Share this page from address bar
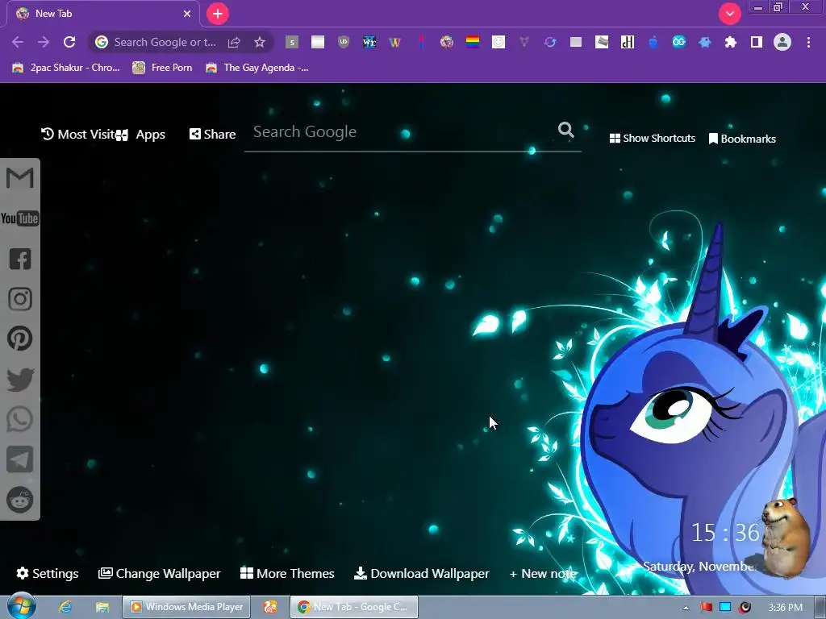Image resolution: width=826 pixels, height=619 pixels. click(234, 42)
